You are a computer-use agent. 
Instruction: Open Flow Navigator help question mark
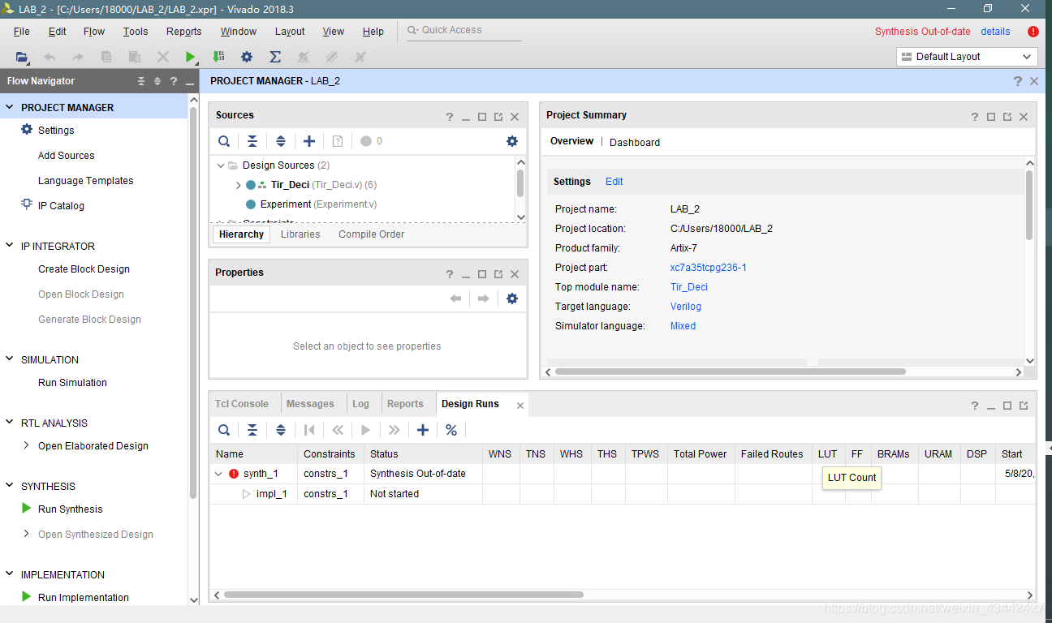174,81
